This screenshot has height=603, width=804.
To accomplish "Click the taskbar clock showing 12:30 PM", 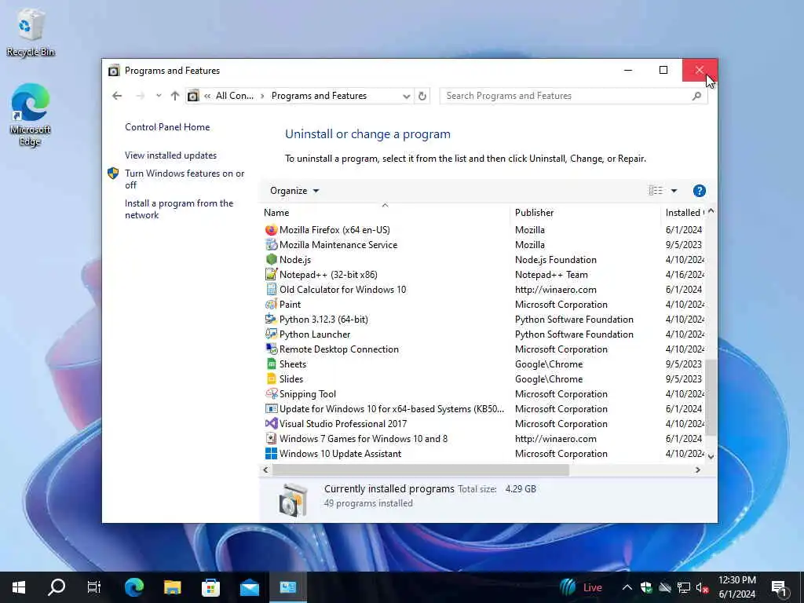I will (x=736, y=587).
